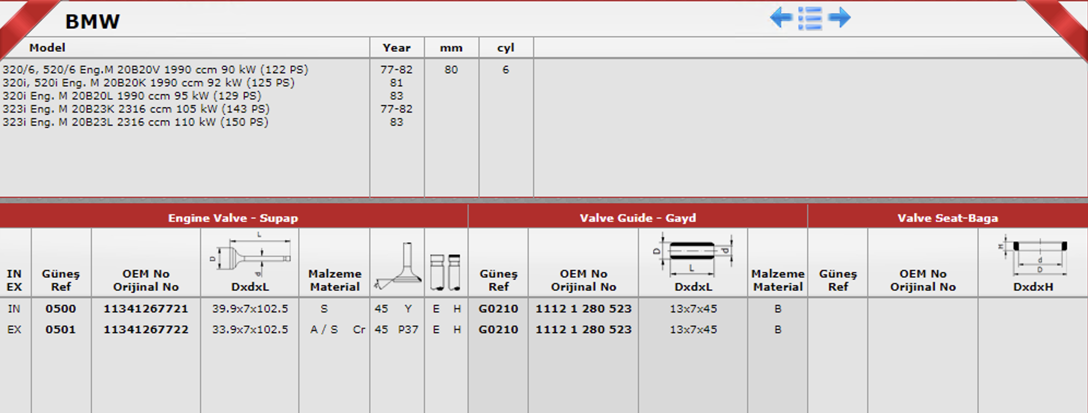This screenshot has width=1088, height=413.
Task: Click Valve Seat Güneş Ref header
Action: coord(838,280)
